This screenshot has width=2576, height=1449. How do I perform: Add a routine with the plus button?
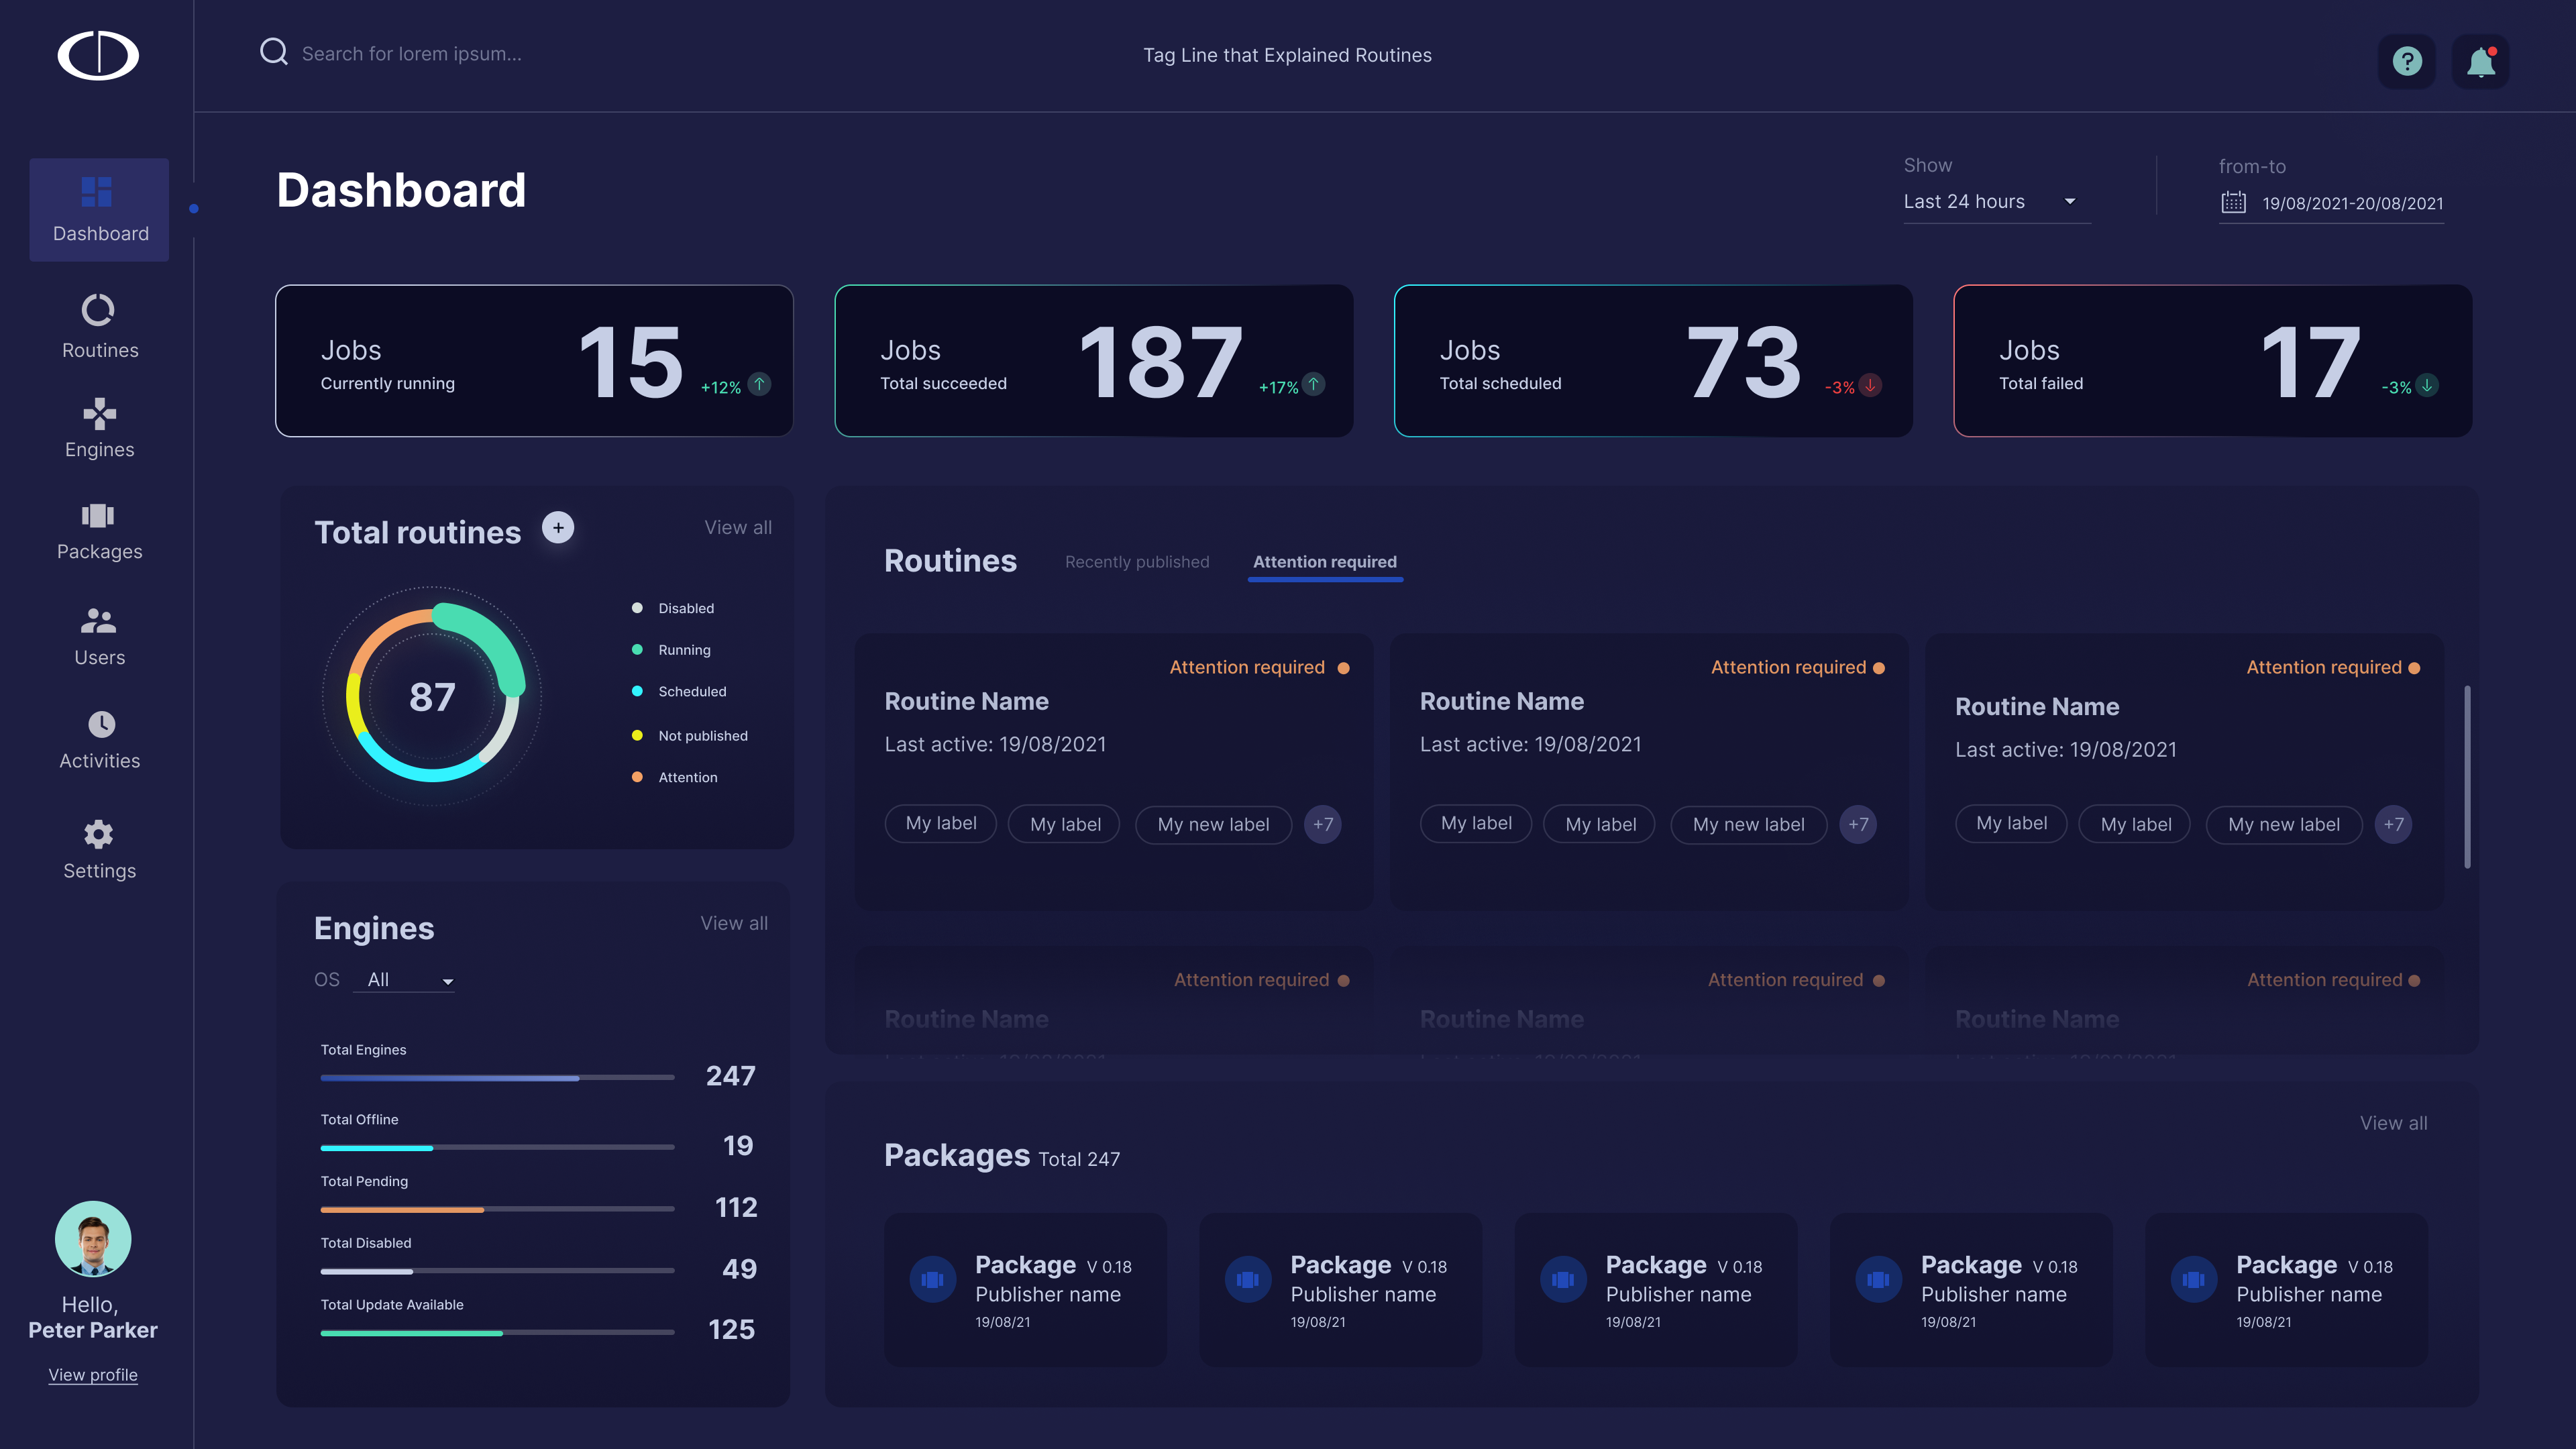(x=558, y=527)
